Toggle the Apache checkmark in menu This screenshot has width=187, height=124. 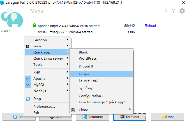coord(28,78)
